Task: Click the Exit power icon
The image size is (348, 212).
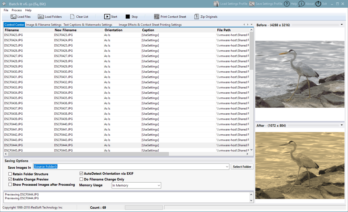Action: (318, 4)
